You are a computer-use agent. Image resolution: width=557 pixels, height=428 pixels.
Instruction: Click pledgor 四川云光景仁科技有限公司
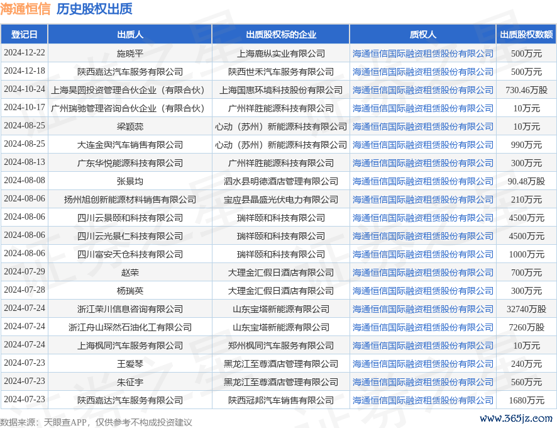pyautogui.click(x=130, y=236)
